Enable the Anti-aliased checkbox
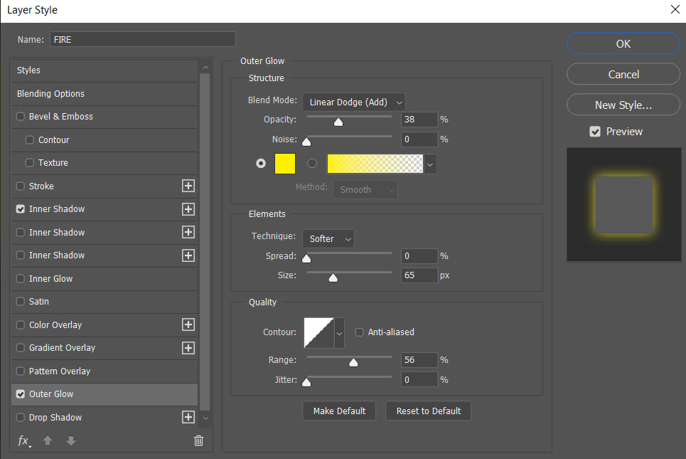 point(359,332)
